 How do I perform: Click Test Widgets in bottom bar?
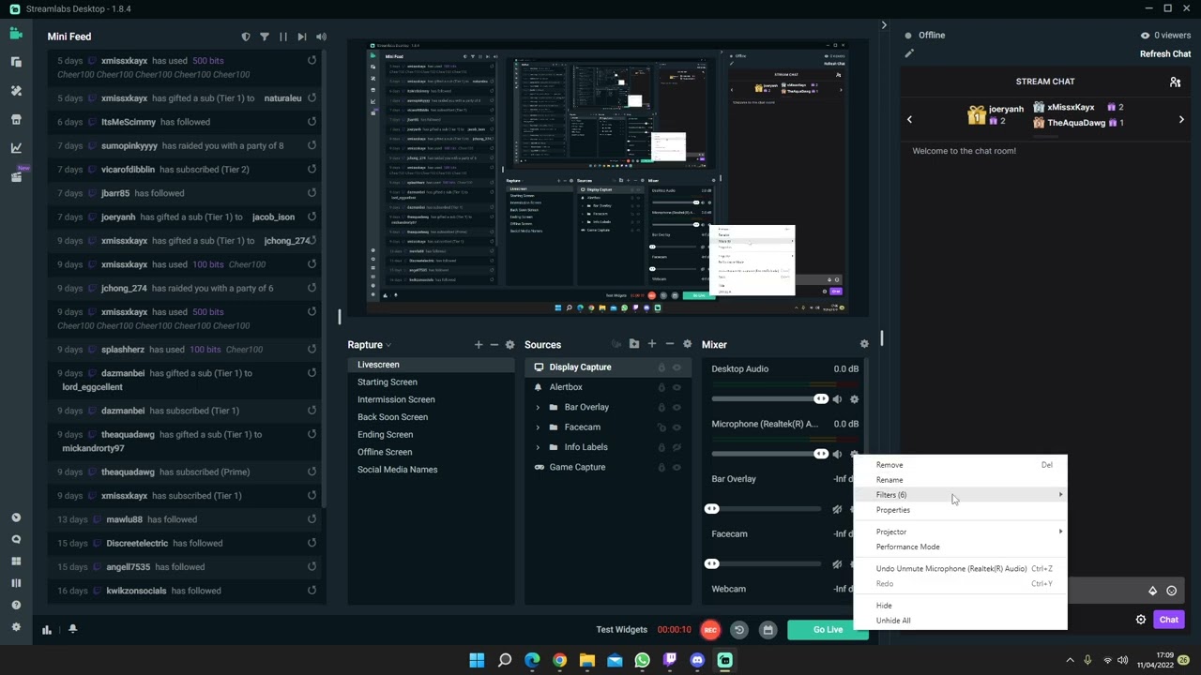pos(622,630)
